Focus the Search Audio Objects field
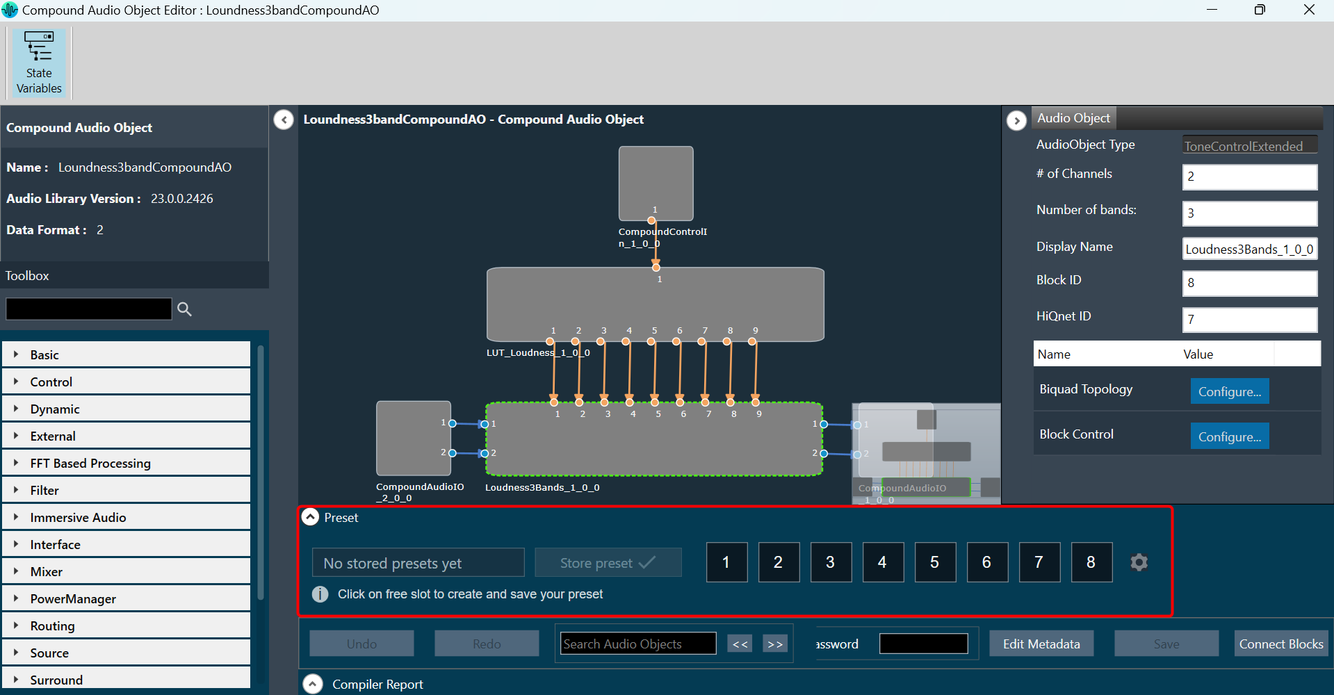This screenshot has width=1334, height=695. [638, 644]
